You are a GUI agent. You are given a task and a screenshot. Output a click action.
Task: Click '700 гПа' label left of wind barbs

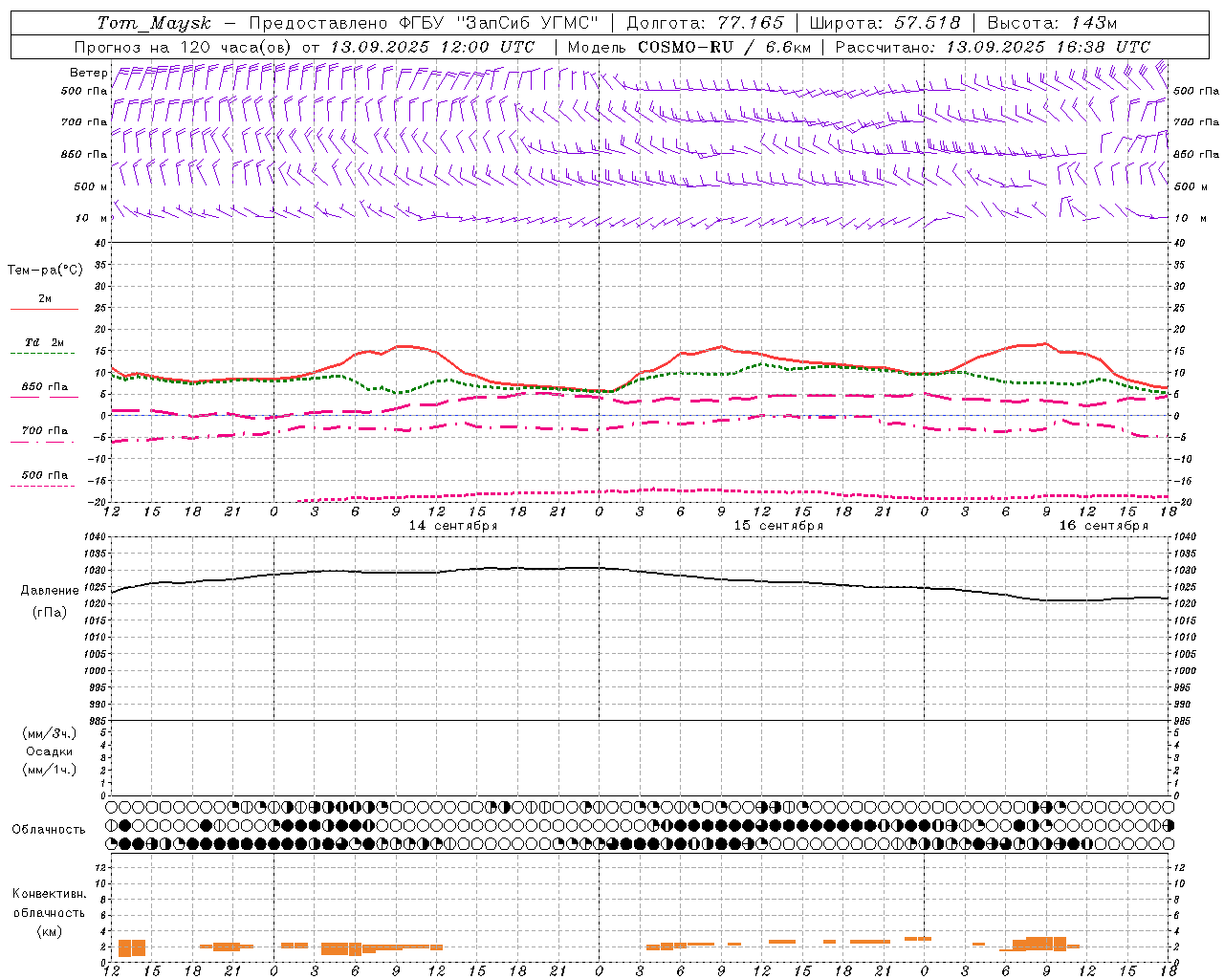(x=84, y=122)
